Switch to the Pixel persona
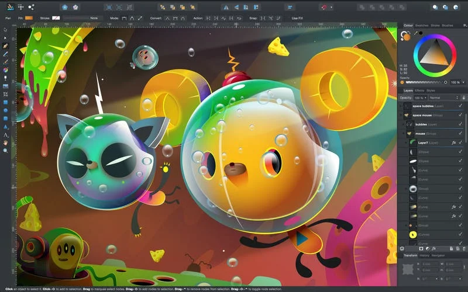Screen dimensions: 468x292 click(x=21, y=7)
